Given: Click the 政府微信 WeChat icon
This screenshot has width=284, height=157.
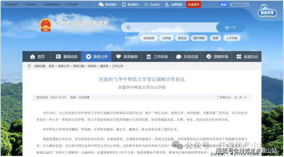Looking at the screenshot, I should 101,5.
